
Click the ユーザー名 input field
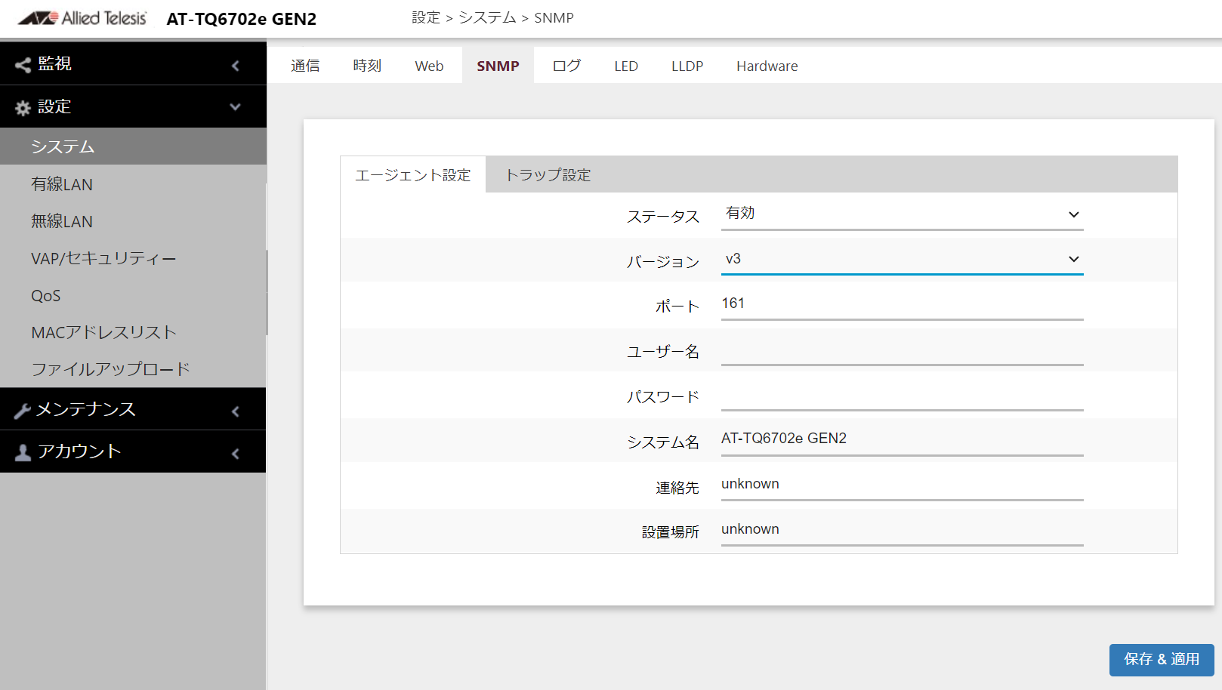[x=902, y=350]
